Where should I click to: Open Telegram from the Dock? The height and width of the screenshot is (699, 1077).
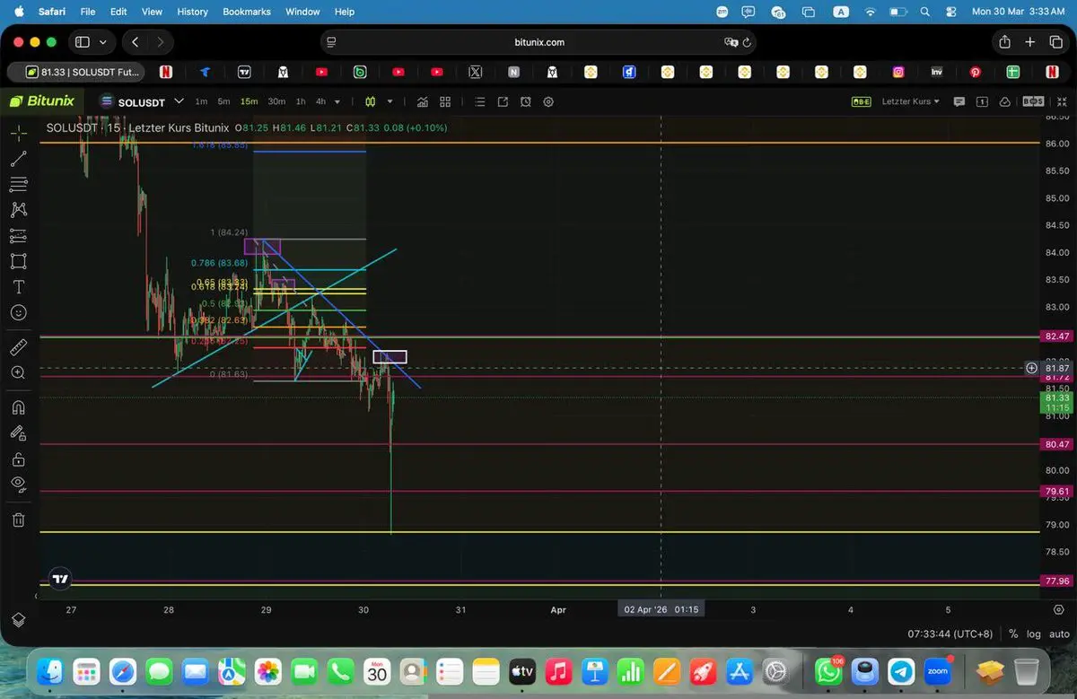901,670
